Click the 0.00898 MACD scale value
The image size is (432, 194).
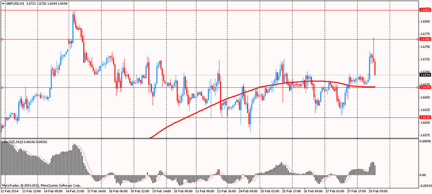click(425, 141)
